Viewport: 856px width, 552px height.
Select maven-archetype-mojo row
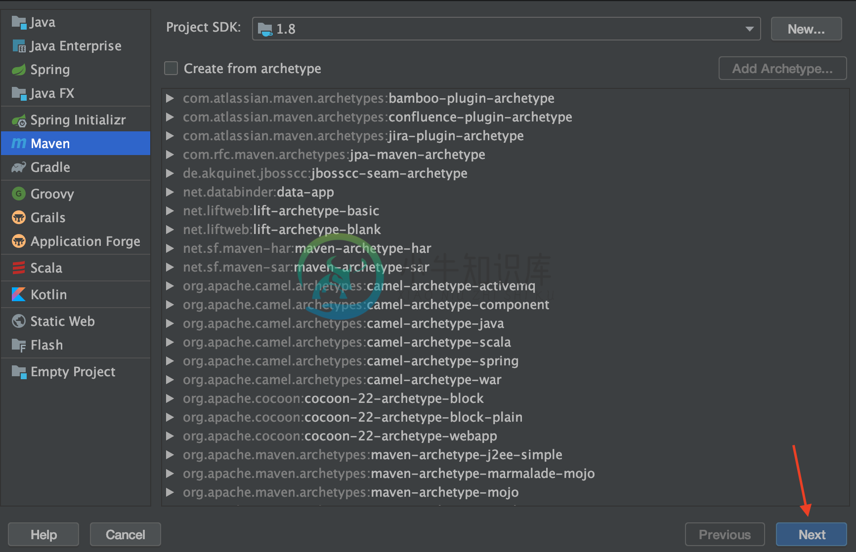(505, 492)
